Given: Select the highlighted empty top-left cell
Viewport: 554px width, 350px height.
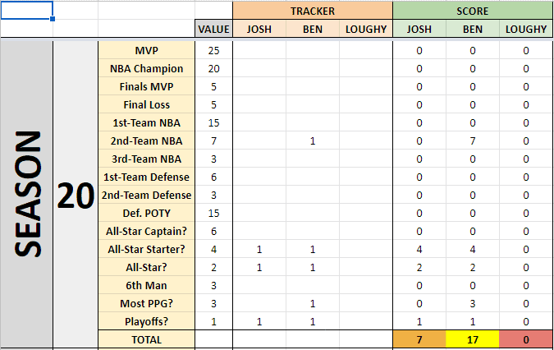Looking at the screenshot, I should 27,10.
